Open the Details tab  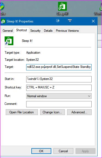48,30
